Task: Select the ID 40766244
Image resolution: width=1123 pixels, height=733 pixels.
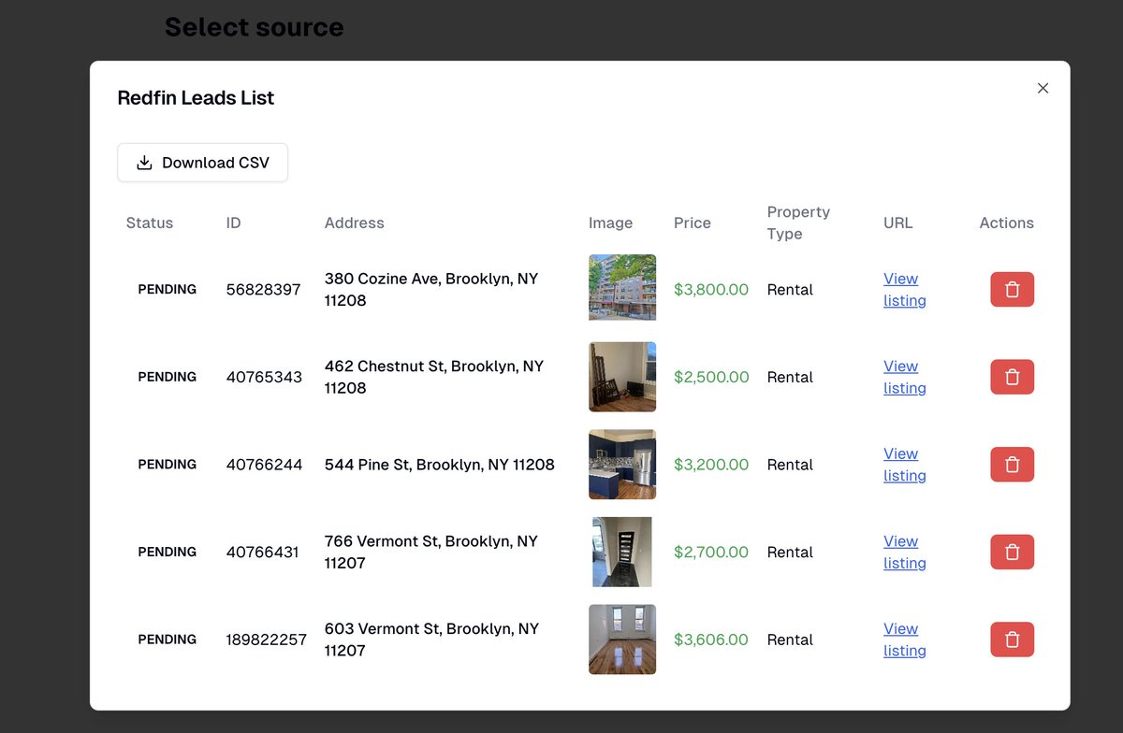Action: [264, 465]
